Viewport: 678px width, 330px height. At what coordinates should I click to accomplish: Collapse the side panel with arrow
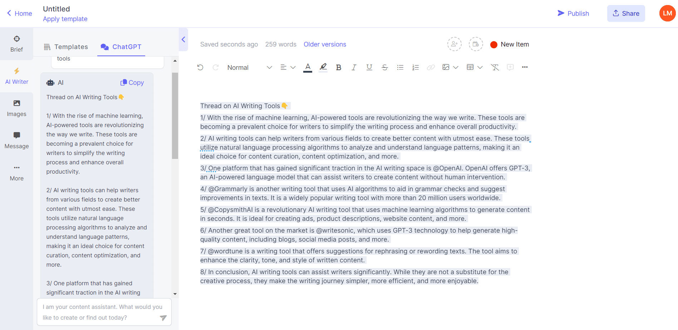point(183,39)
